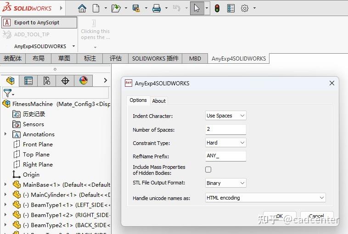Click the Rebuild traffic light icon
The height and width of the screenshot is (234, 348).
[x=217, y=8]
